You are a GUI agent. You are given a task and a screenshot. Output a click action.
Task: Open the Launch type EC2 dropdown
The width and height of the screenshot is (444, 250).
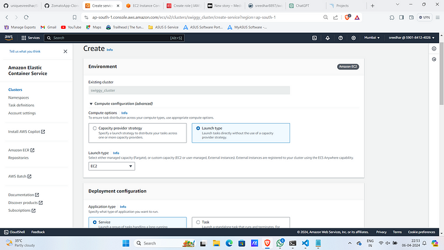[x=112, y=166]
